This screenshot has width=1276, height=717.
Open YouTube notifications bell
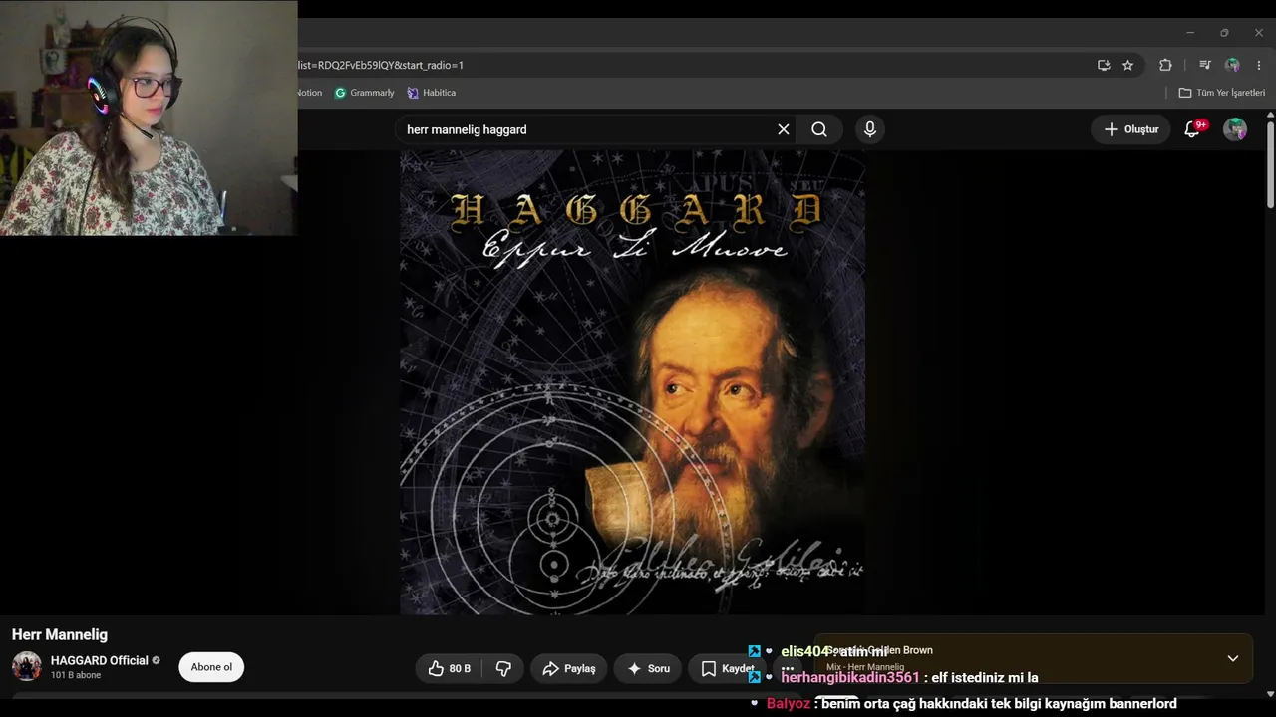[x=1192, y=129]
